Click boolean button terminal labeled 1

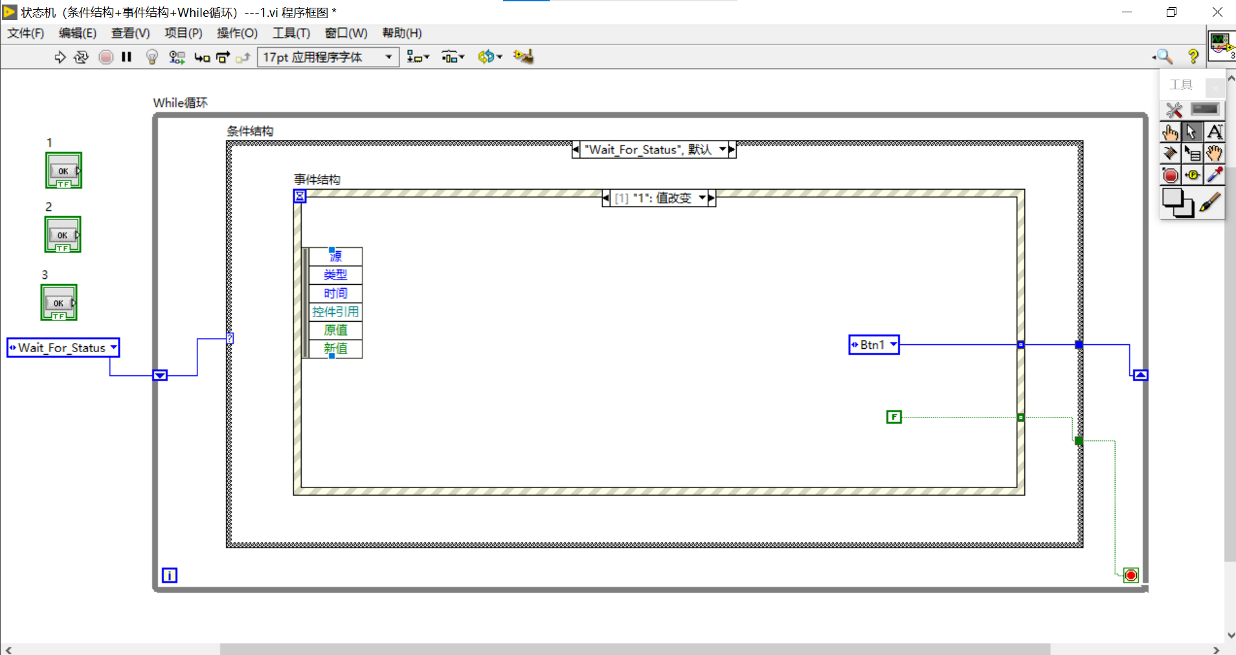(63, 171)
